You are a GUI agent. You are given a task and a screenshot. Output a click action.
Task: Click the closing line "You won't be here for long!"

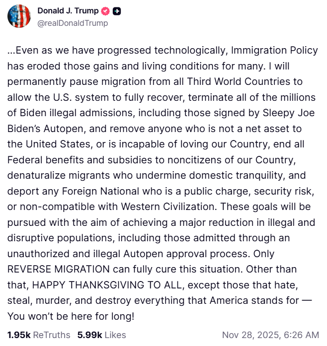tap(71, 316)
